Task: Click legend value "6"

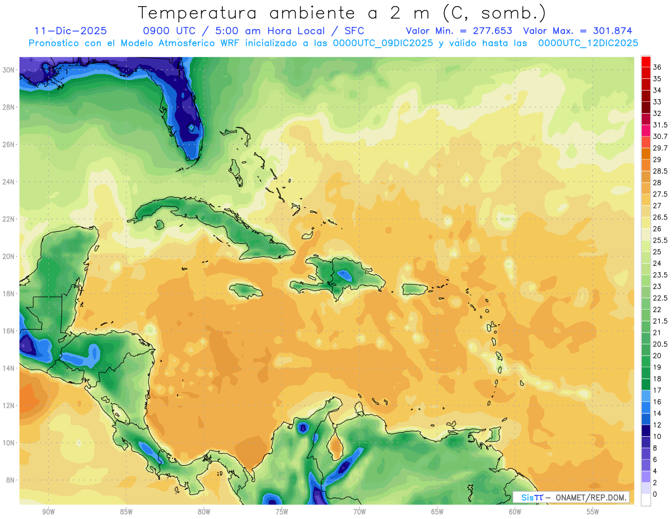Action: tap(655, 460)
